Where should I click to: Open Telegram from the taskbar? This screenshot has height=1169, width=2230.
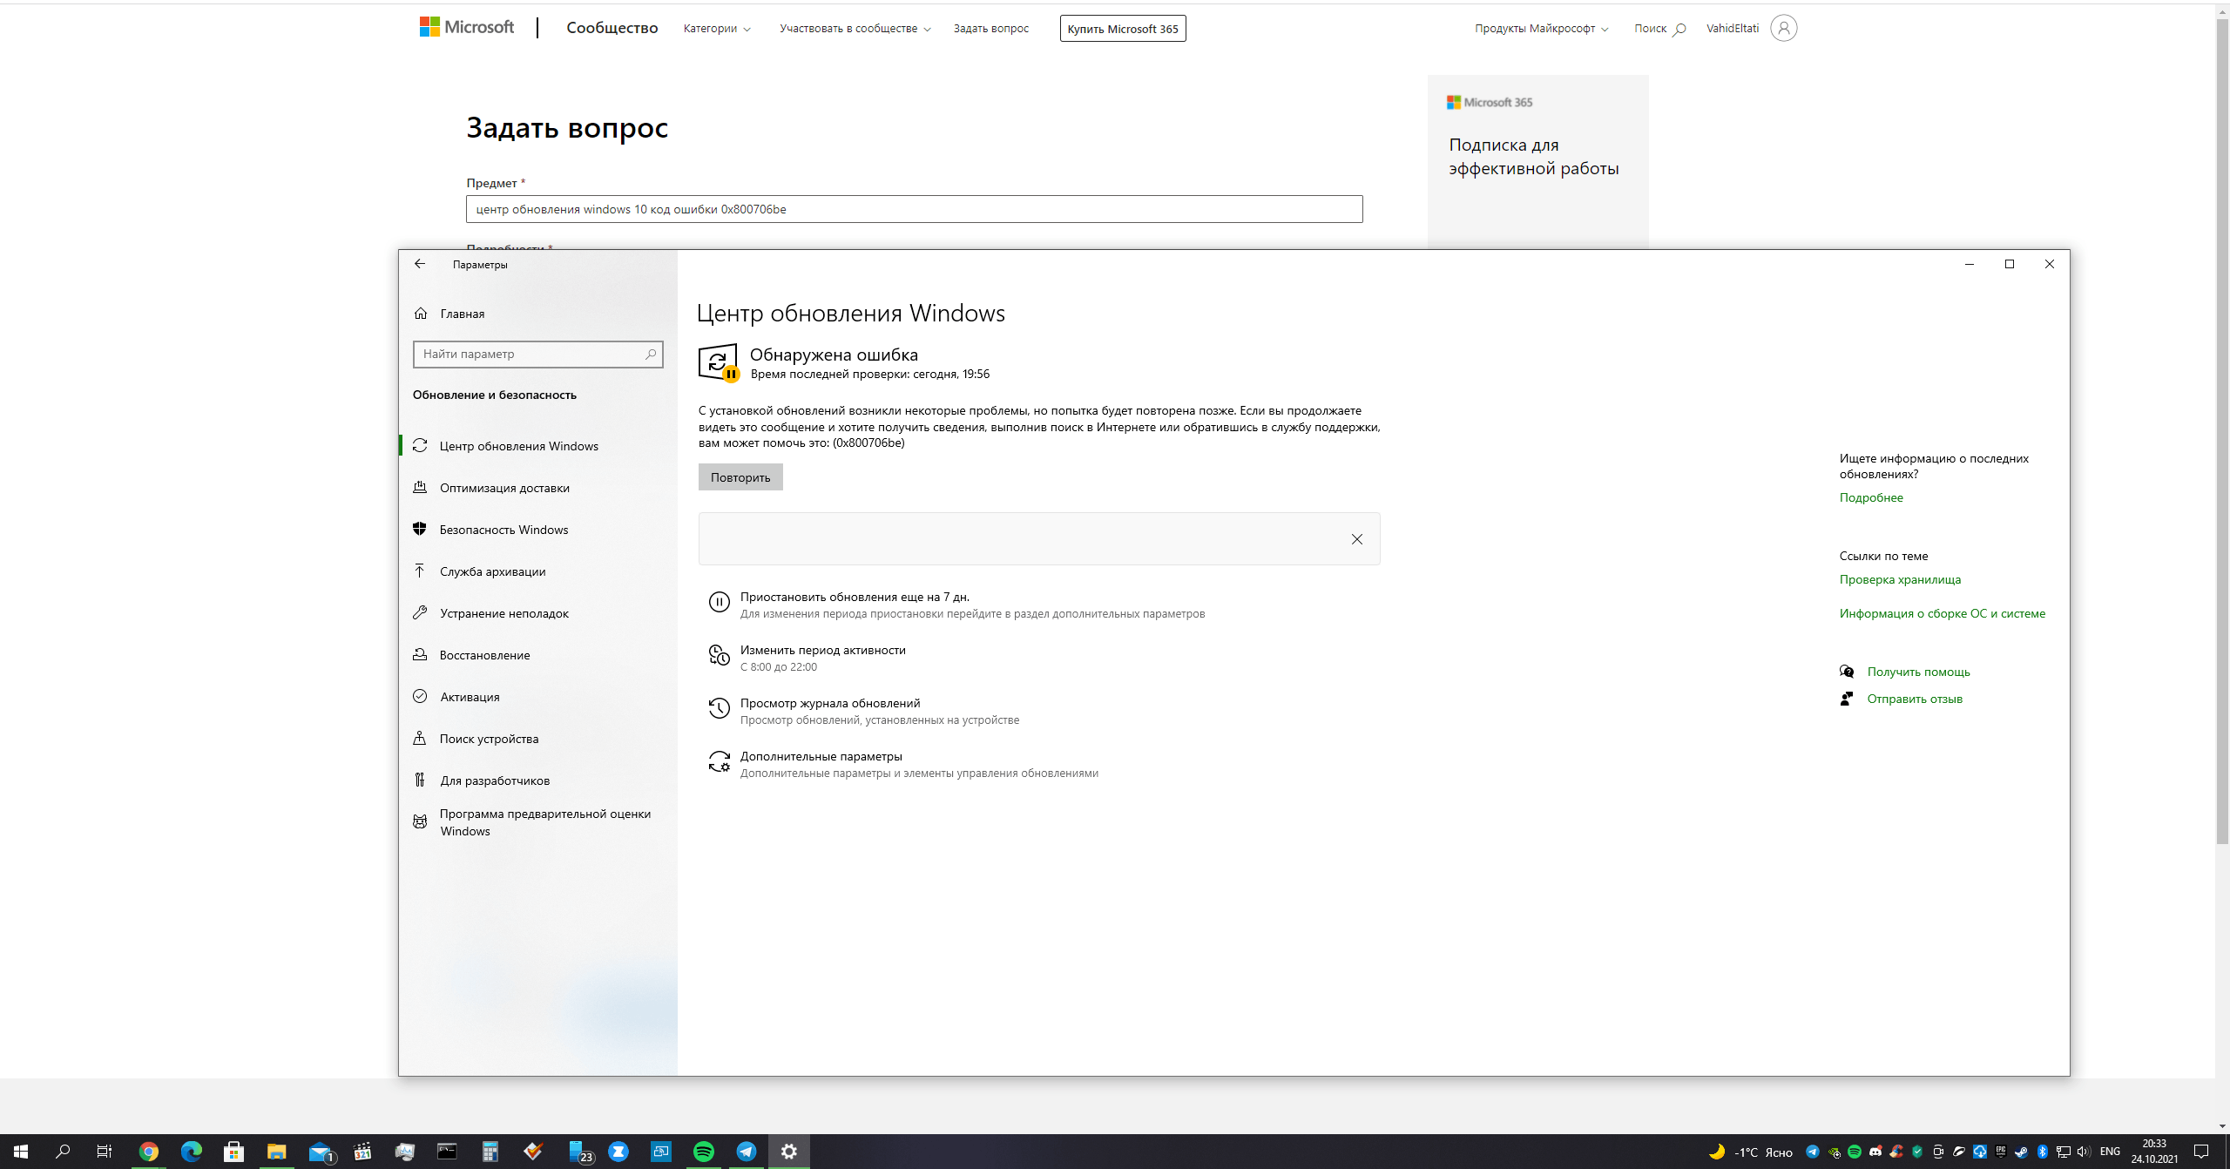(x=747, y=1152)
